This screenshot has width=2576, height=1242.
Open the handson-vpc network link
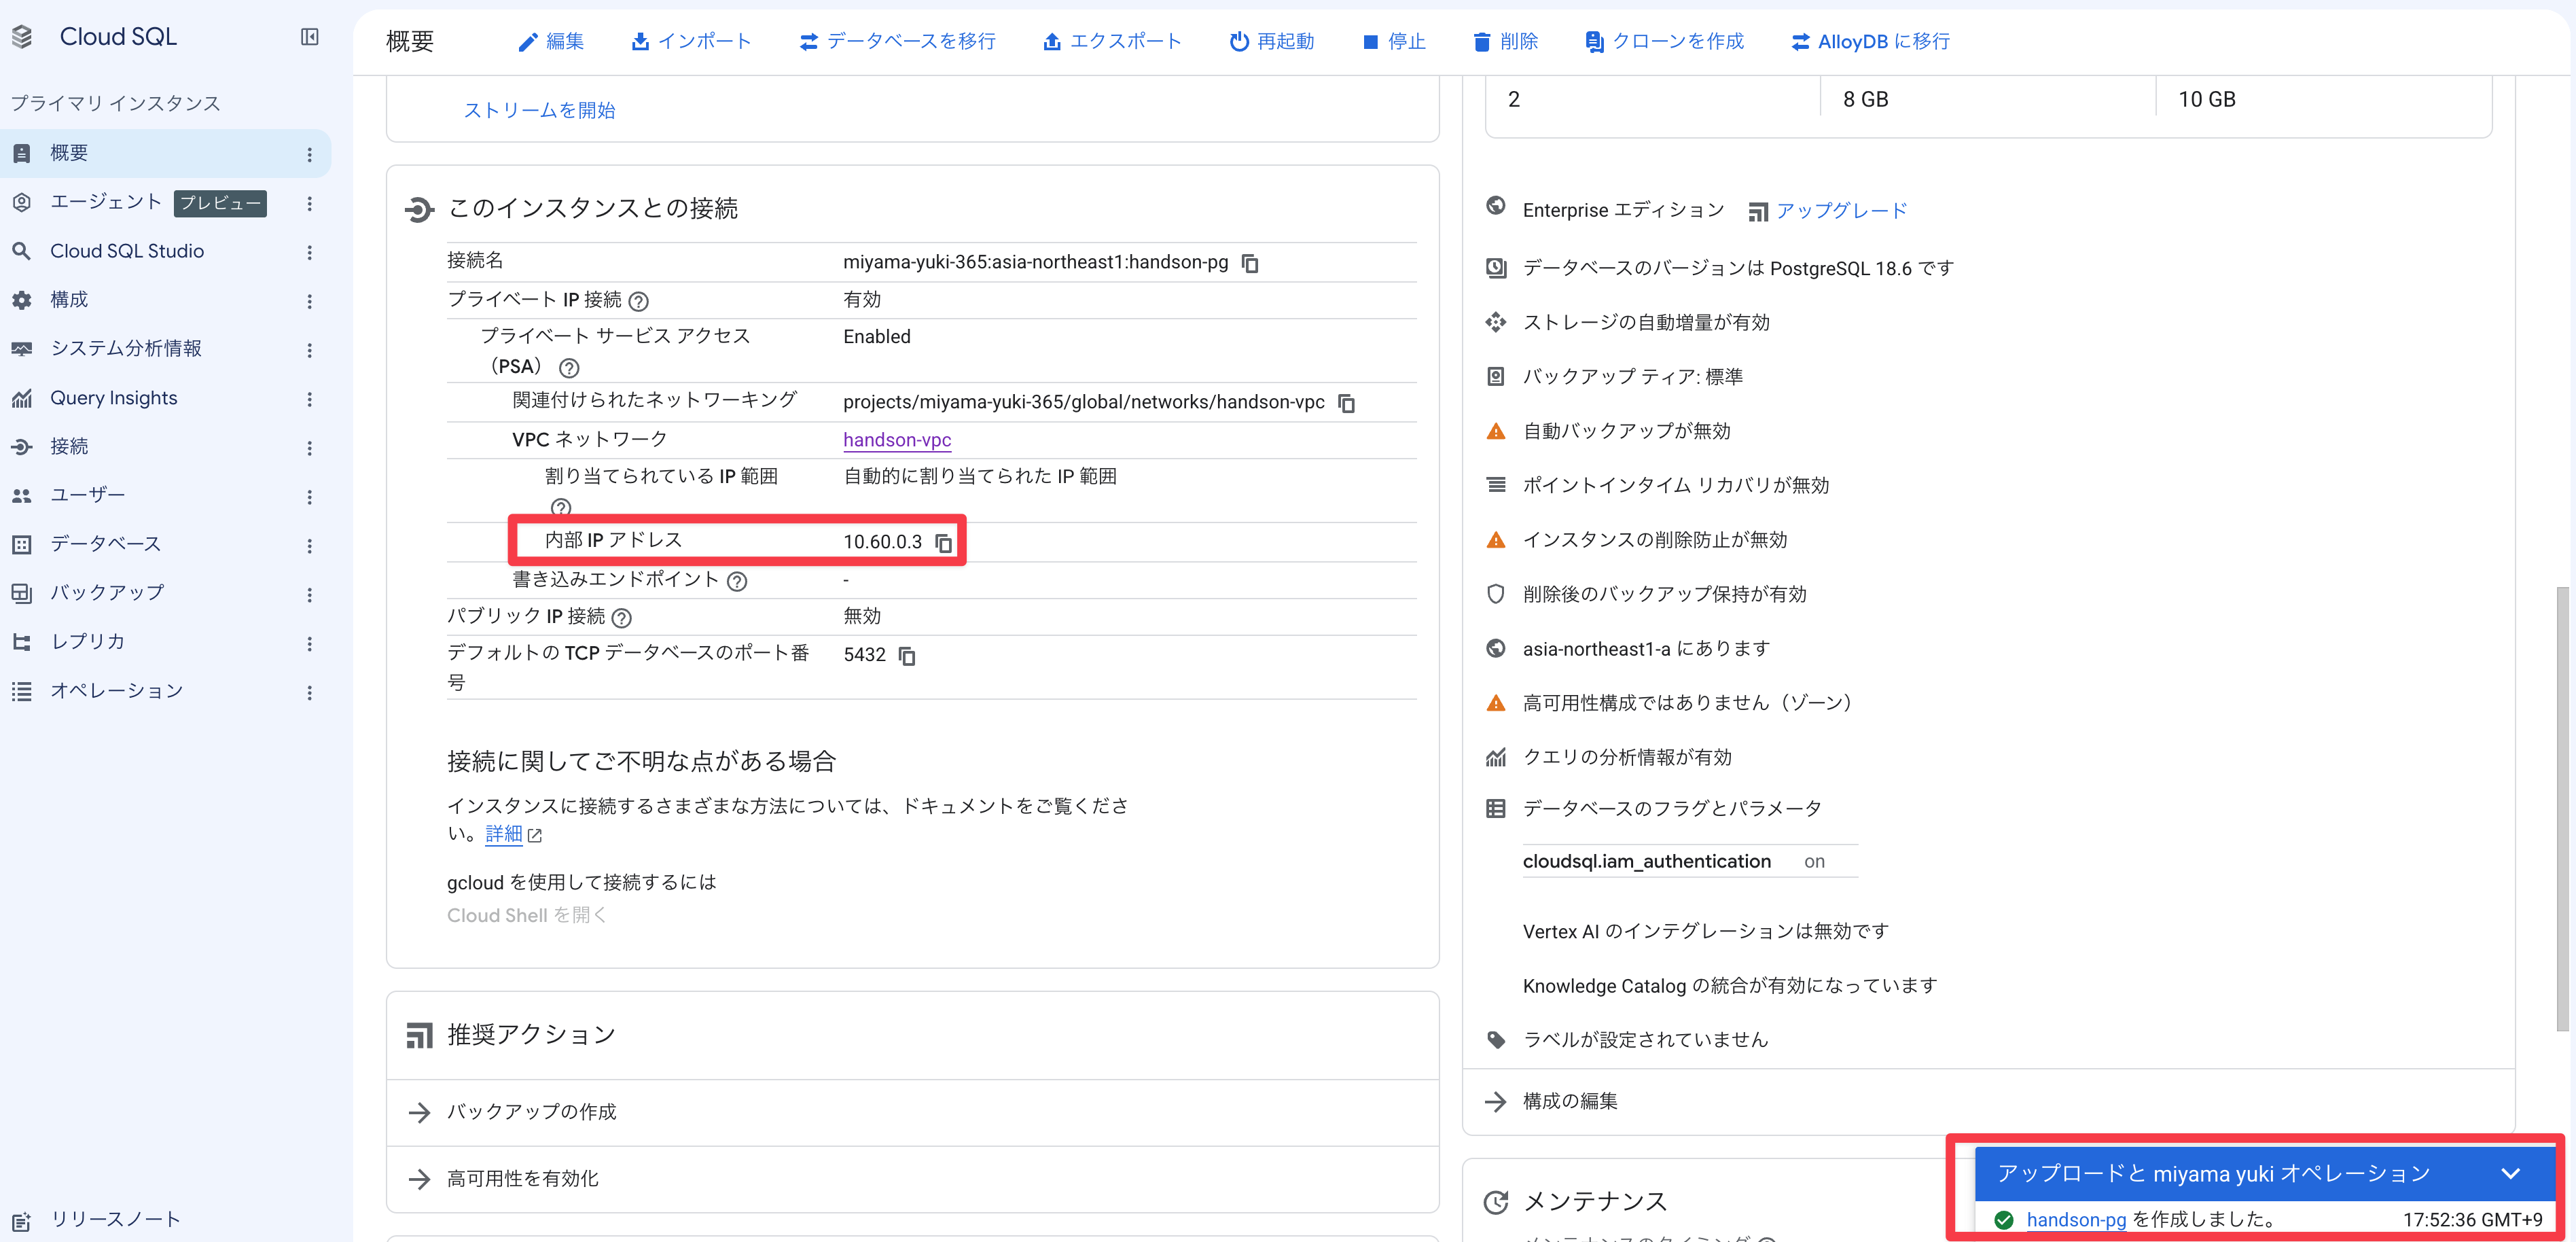(897, 440)
